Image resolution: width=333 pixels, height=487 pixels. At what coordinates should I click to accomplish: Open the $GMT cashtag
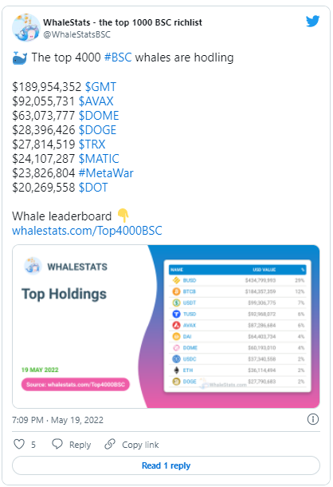[x=100, y=87]
